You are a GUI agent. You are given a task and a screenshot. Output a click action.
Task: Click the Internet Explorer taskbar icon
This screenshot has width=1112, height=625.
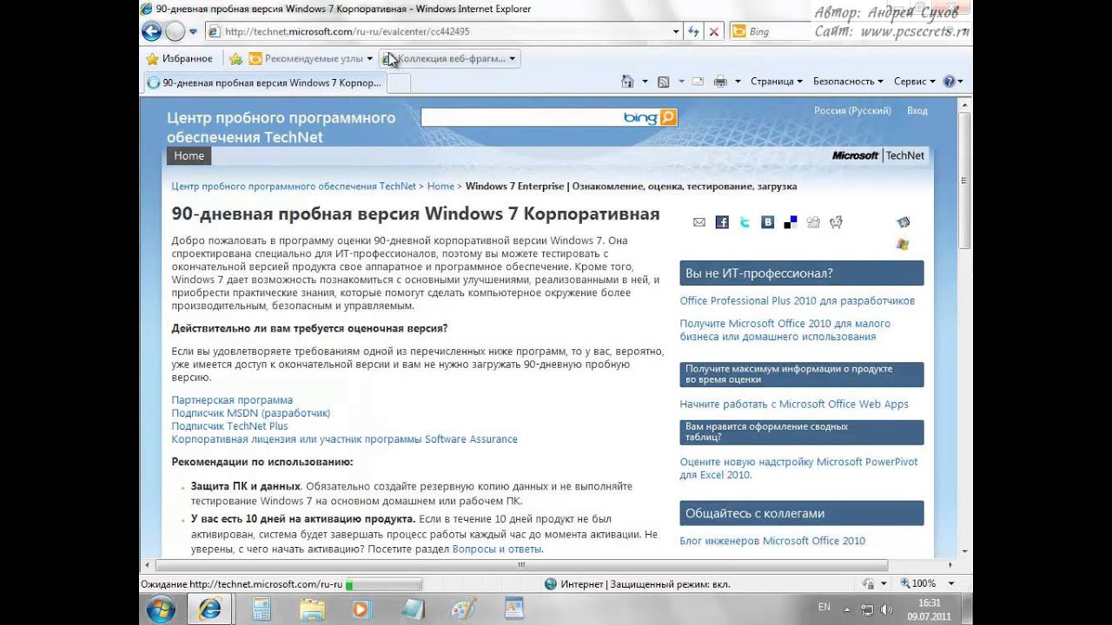pos(209,609)
